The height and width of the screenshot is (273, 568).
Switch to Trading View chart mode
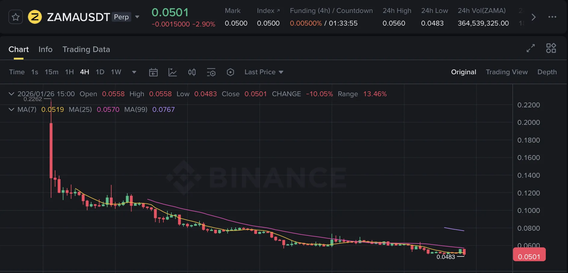coord(507,72)
